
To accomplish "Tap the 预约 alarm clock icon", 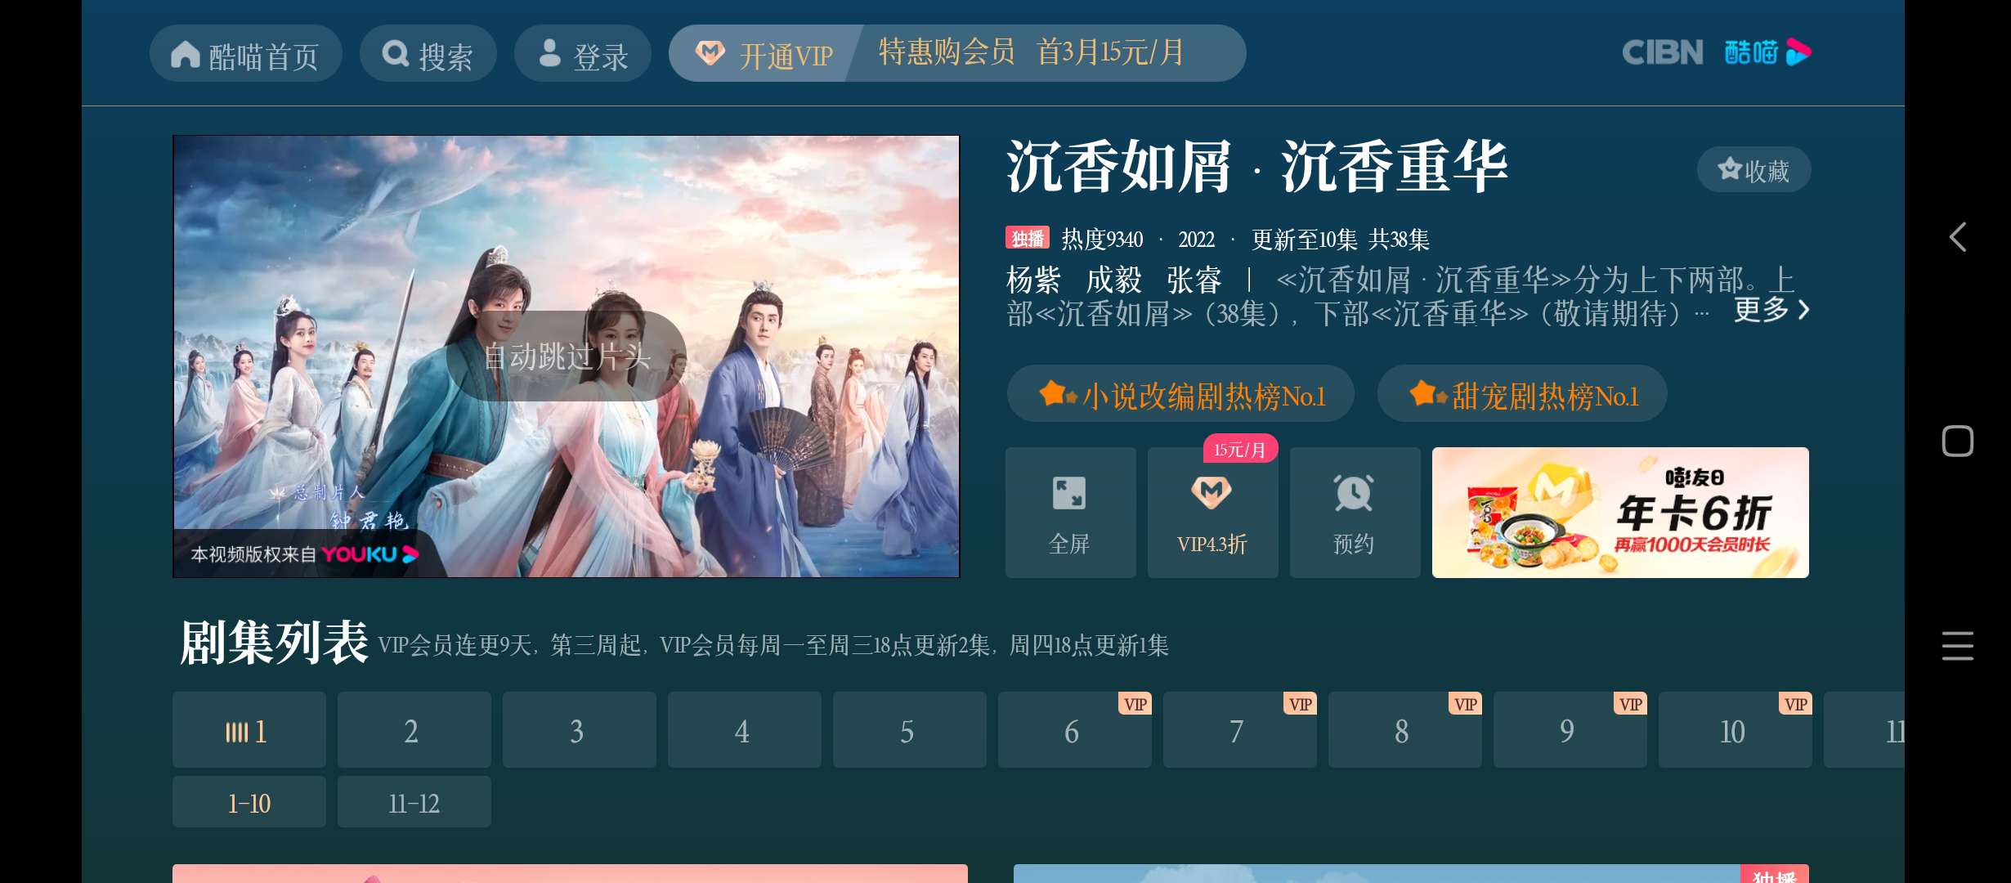I will point(1354,493).
